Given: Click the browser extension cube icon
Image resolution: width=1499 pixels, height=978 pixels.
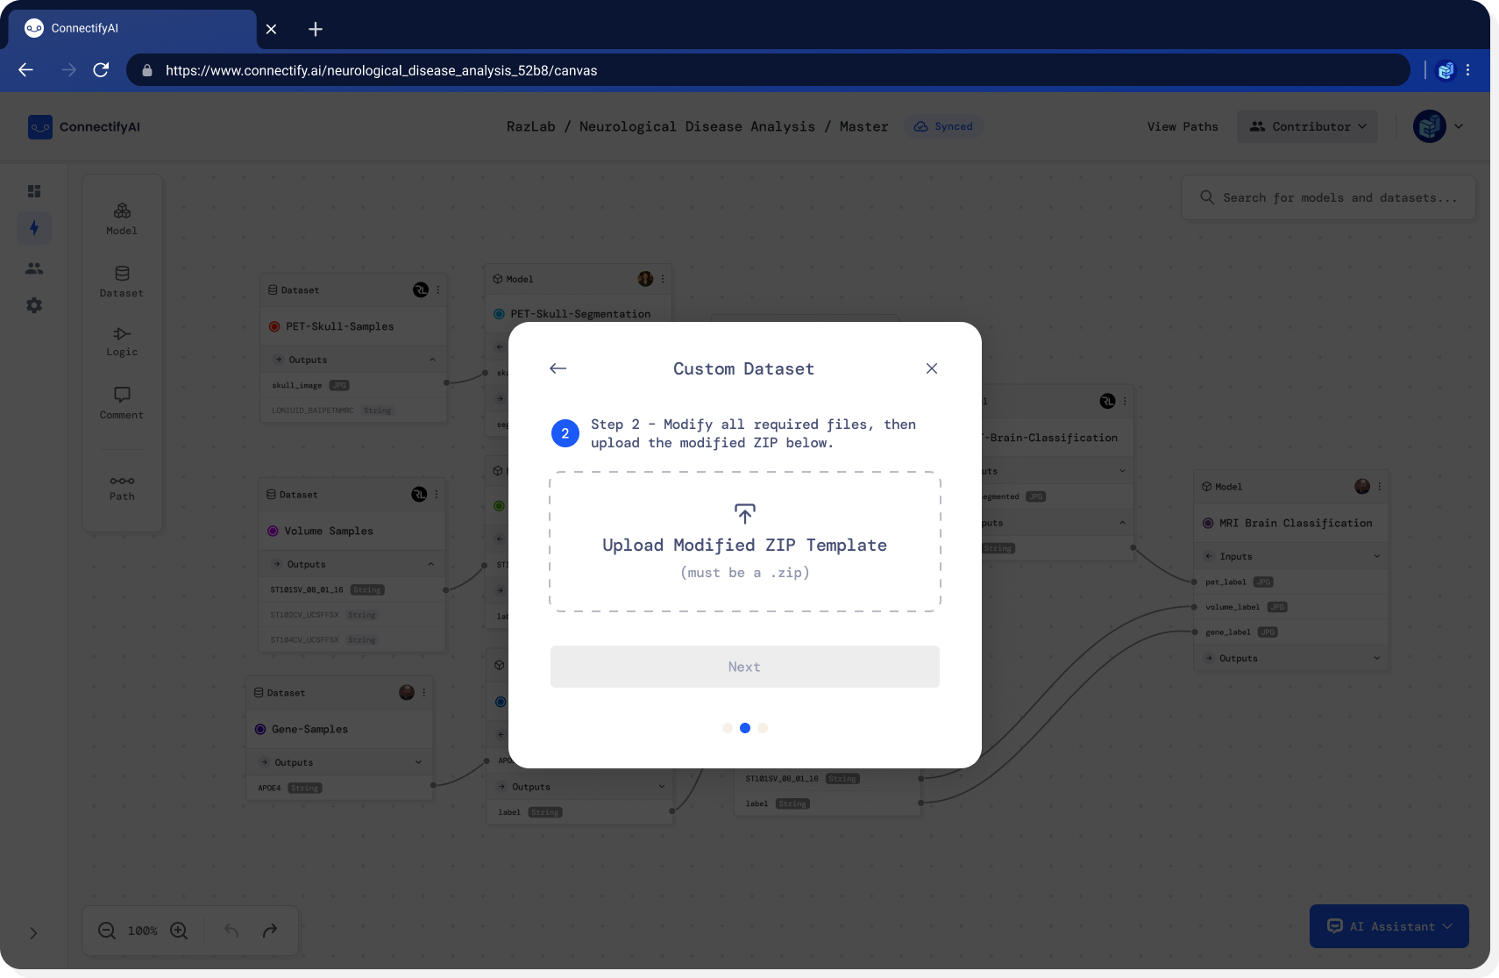Looking at the screenshot, I should [1446, 70].
